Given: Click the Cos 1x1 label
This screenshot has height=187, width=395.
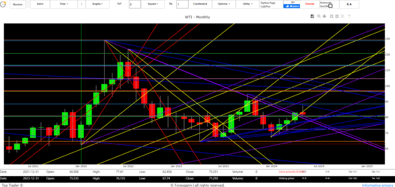Looking at the screenshot, I should (352, 172).
